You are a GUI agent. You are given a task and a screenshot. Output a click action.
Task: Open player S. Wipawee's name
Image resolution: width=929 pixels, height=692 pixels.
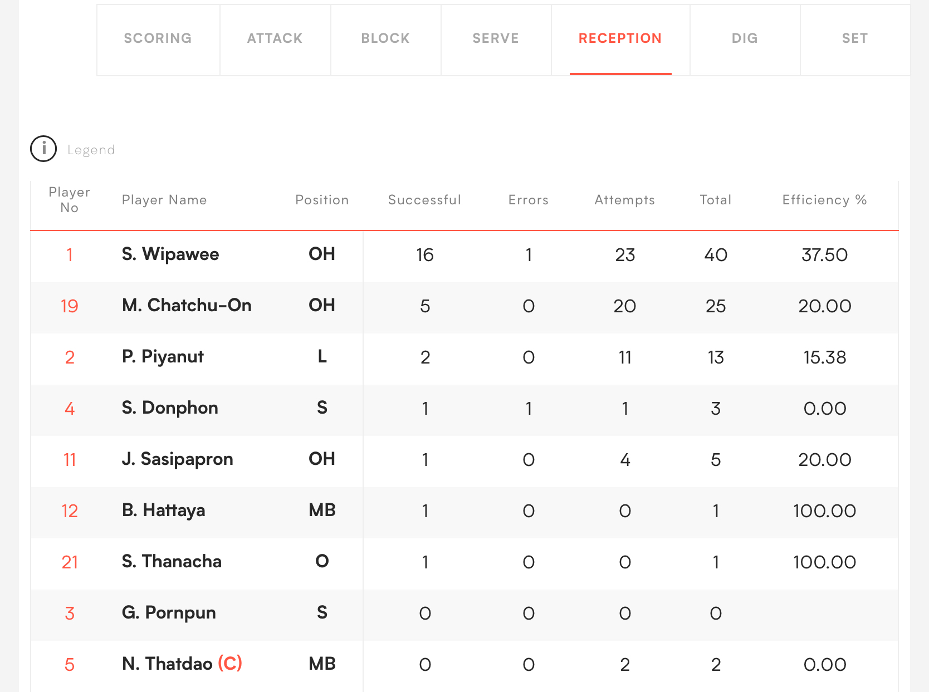(170, 254)
